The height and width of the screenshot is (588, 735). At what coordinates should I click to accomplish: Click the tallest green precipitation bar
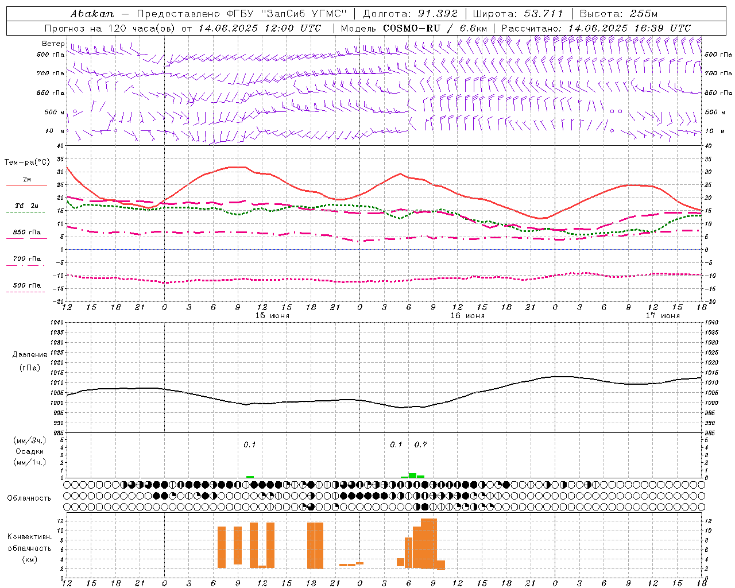click(412, 475)
